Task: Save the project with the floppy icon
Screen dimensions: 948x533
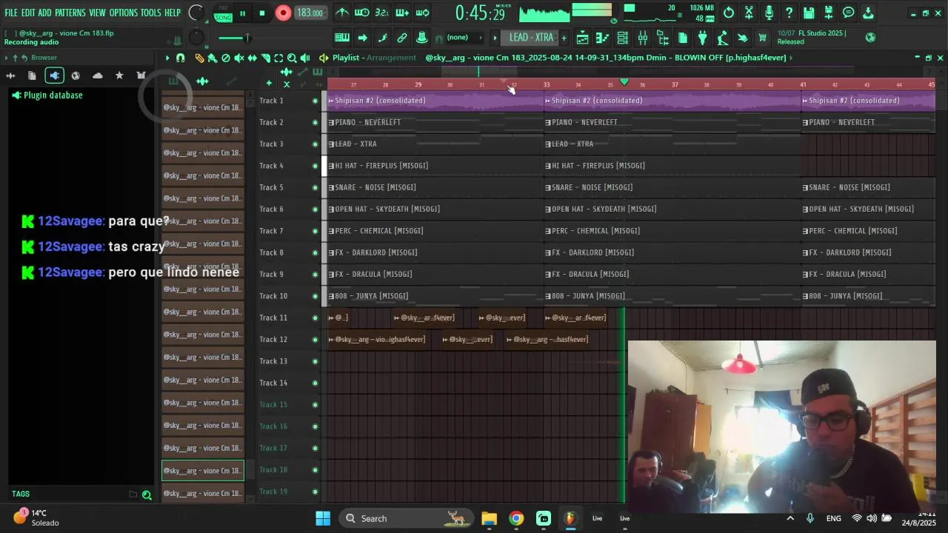Action: (x=809, y=13)
